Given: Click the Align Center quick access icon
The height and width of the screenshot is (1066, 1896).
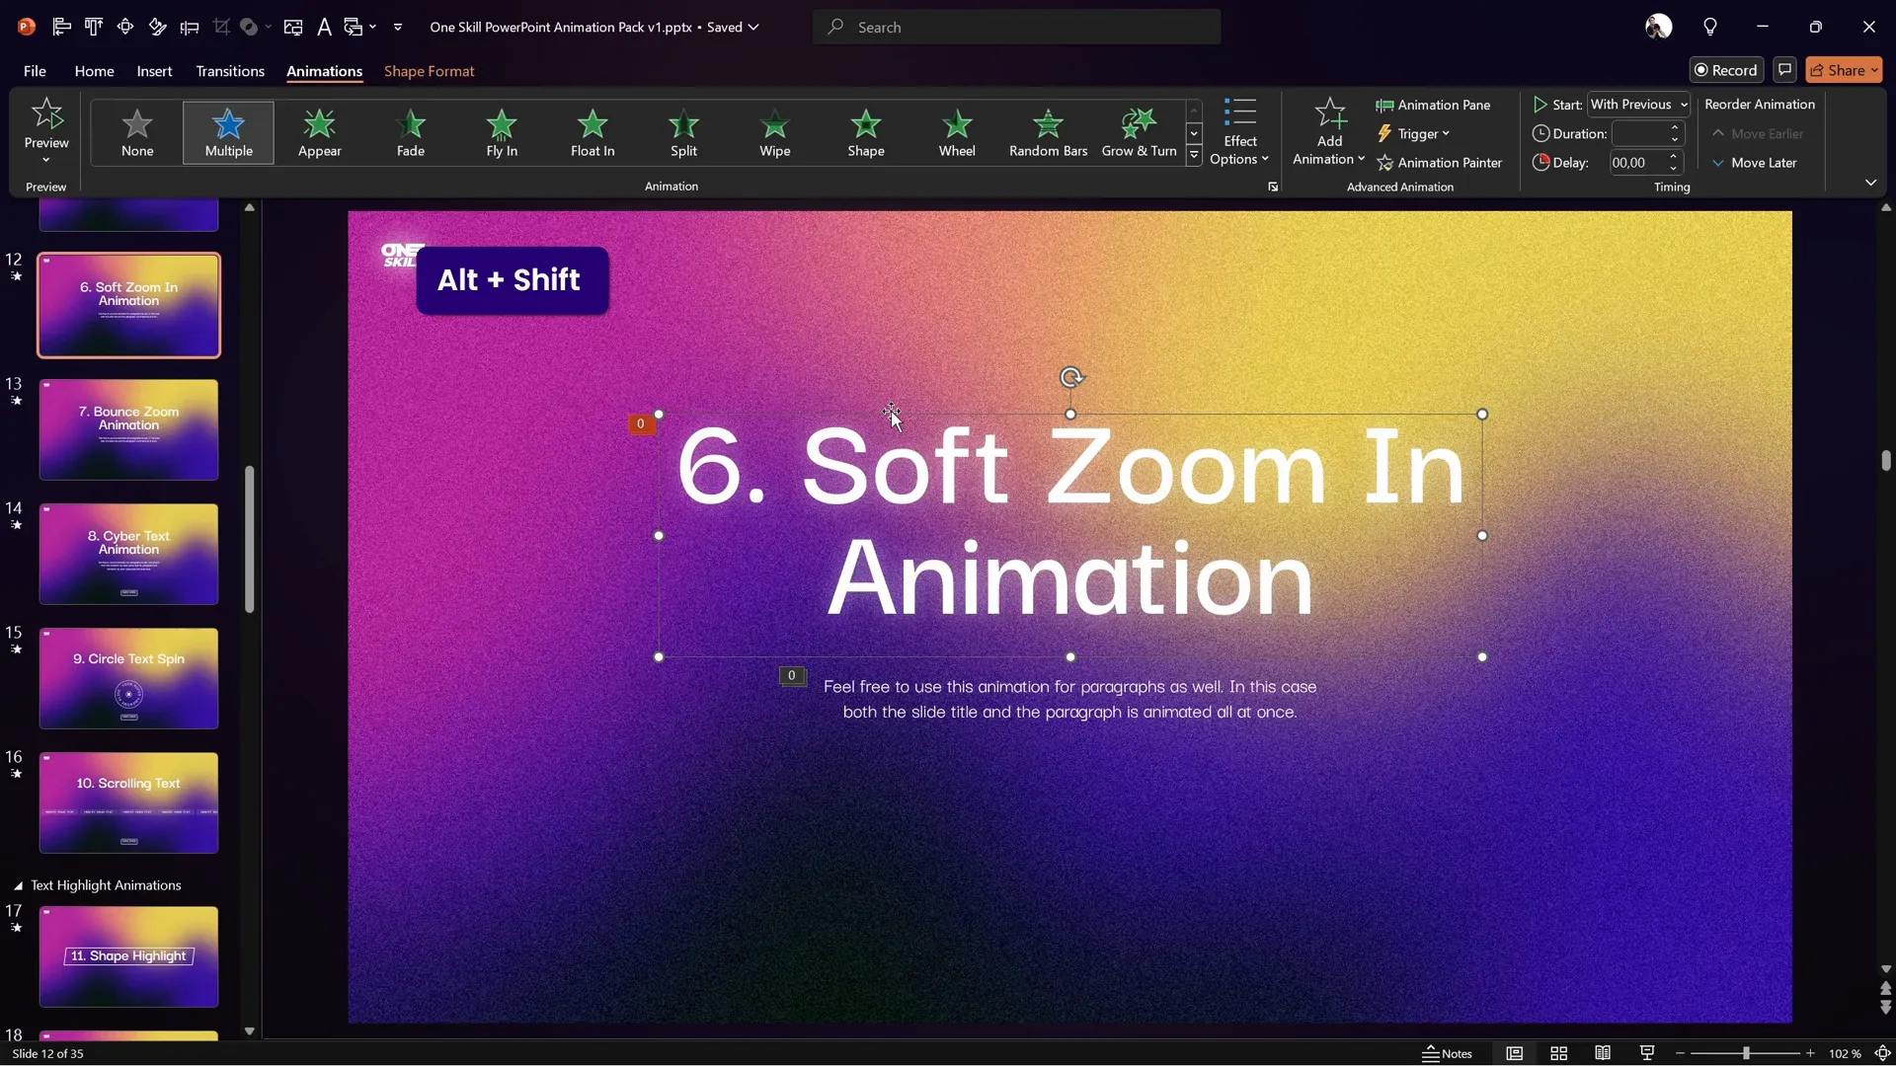Looking at the screenshot, I should click(125, 27).
